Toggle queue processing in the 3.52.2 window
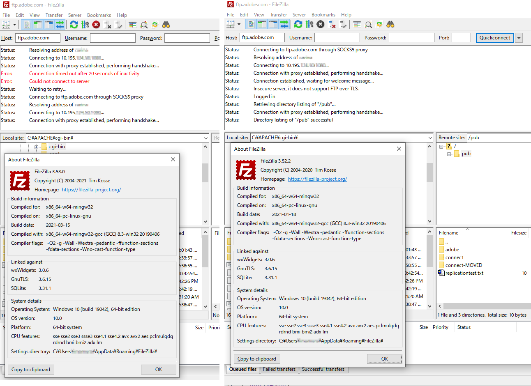531x386 pixels. 309,24
